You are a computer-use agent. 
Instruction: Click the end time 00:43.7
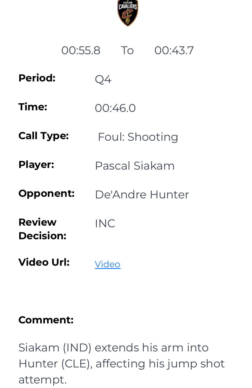coord(174,50)
